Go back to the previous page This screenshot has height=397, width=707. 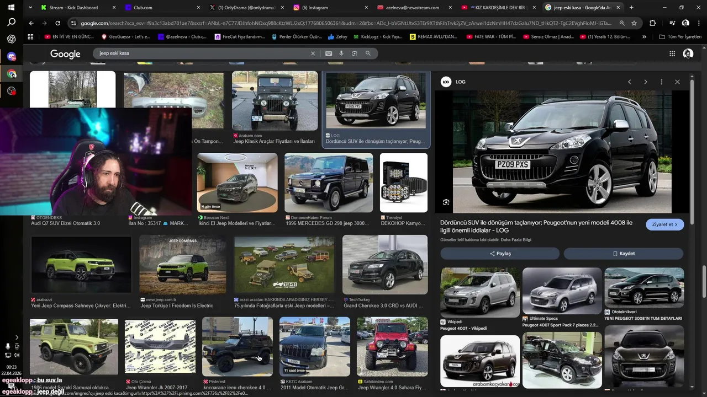(x=31, y=23)
